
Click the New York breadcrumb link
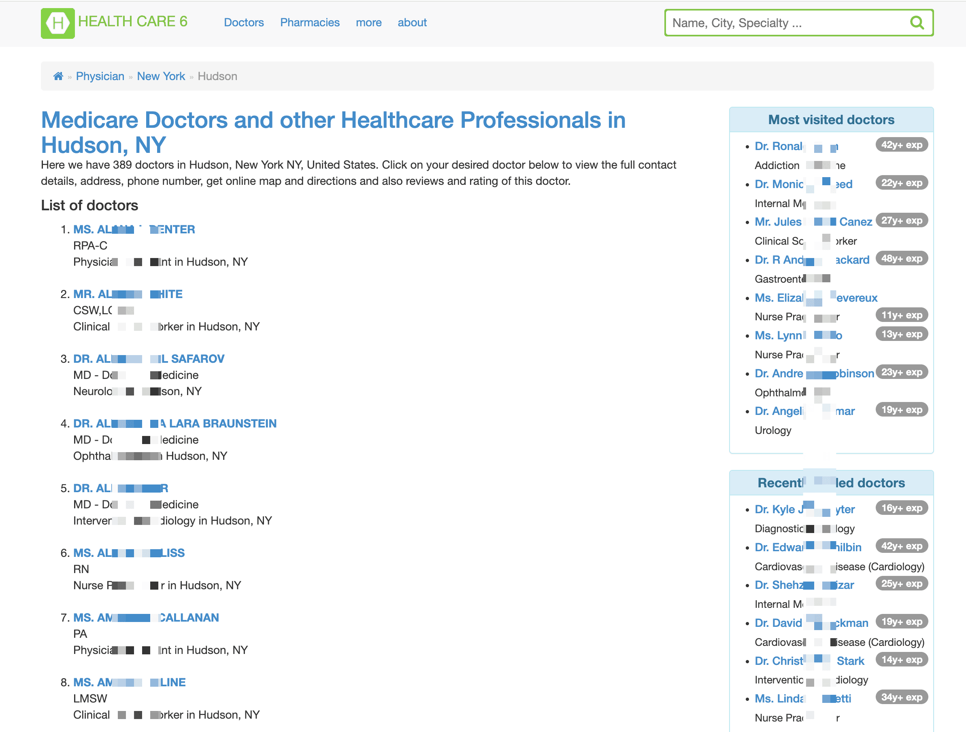(x=161, y=76)
